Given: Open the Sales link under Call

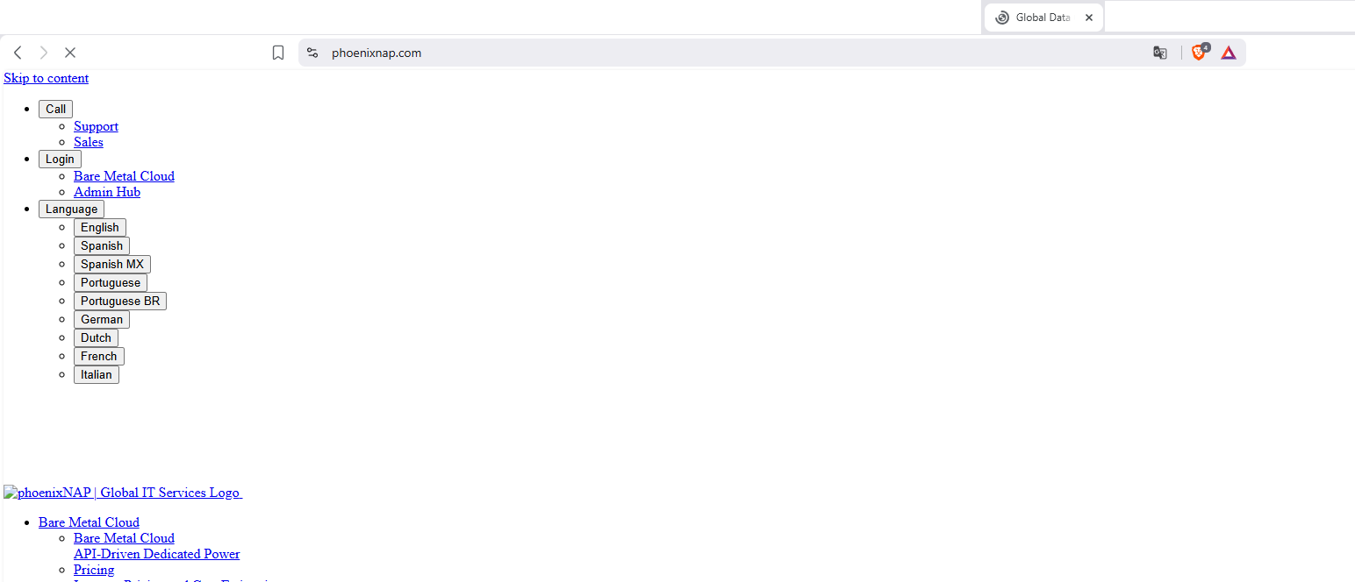Looking at the screenshot, I should (x=89, y=142).
